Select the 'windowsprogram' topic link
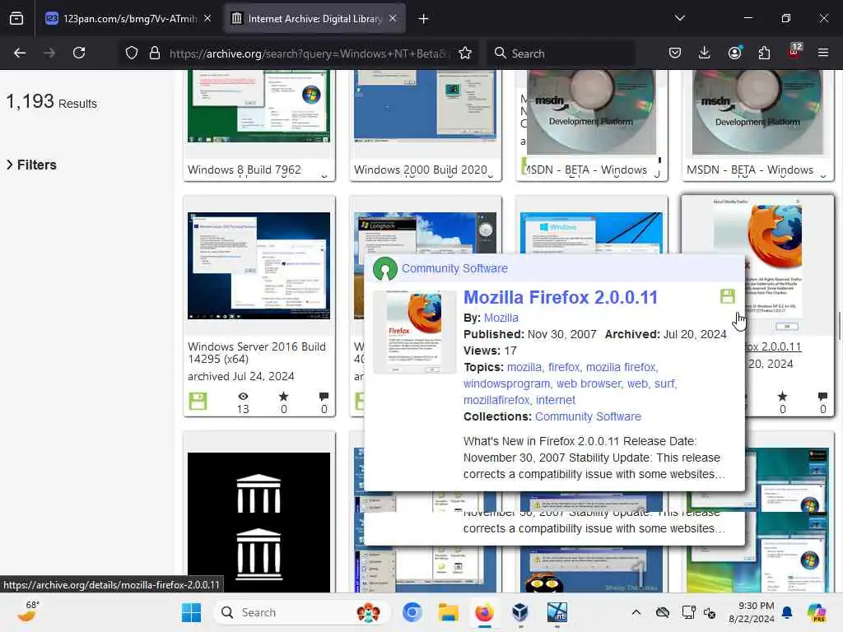This screenshot has height=632, width=843. pos(506,383)
